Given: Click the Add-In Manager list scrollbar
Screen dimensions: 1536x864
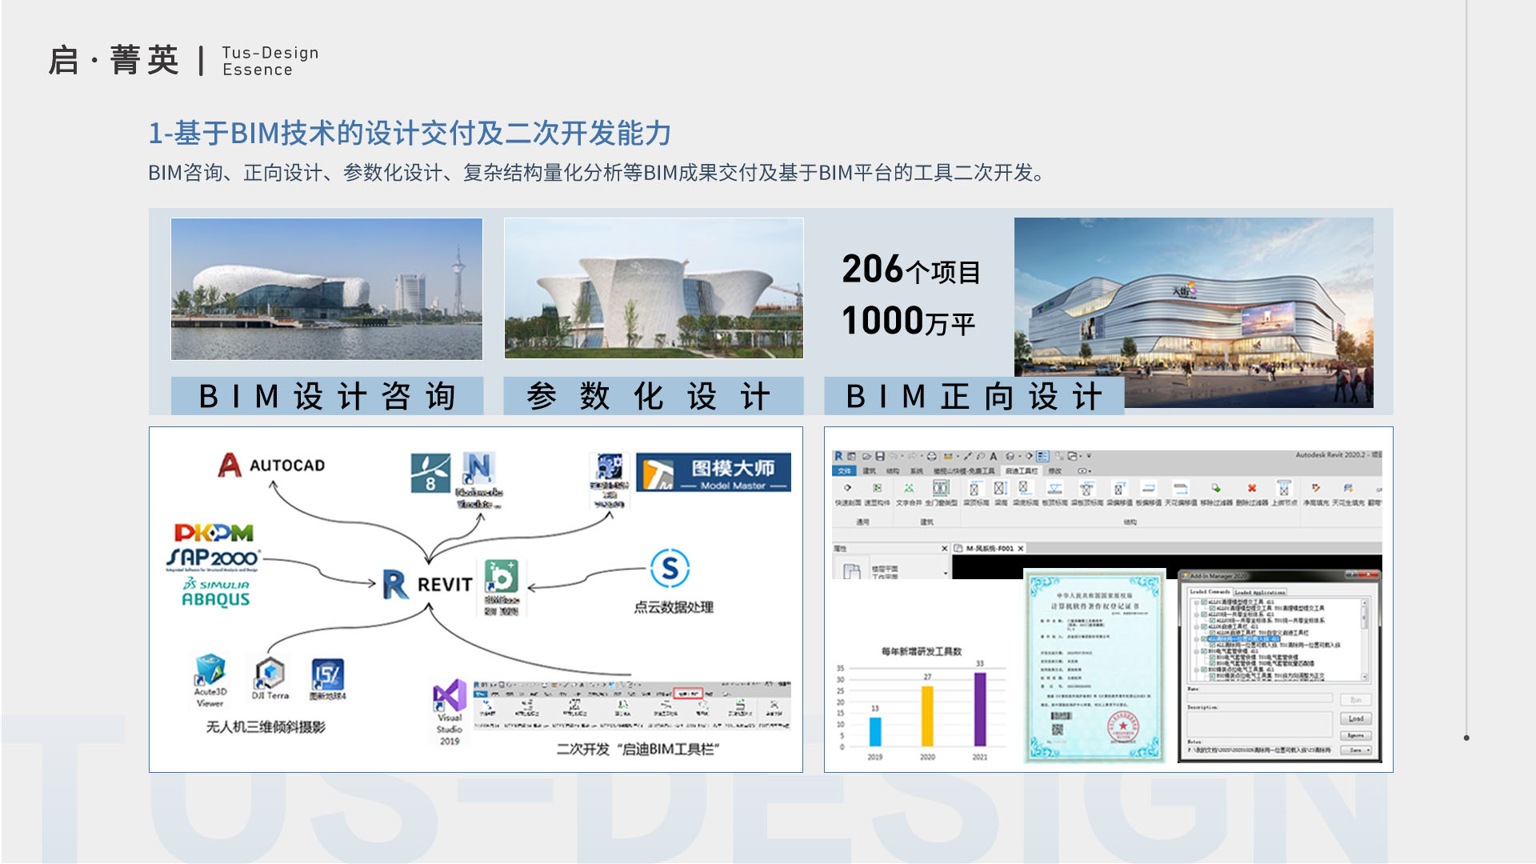Looking at the screenshot, I should [1364, 619].
